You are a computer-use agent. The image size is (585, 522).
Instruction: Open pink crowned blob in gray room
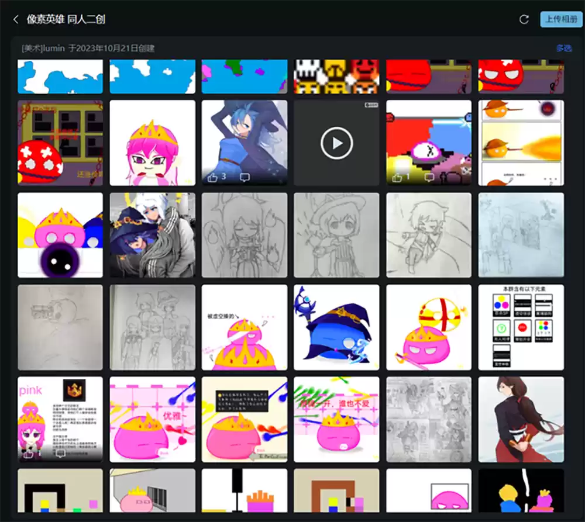(152, 490)
